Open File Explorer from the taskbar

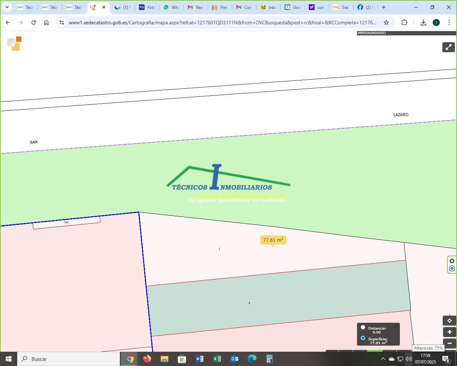click(165, 359)
